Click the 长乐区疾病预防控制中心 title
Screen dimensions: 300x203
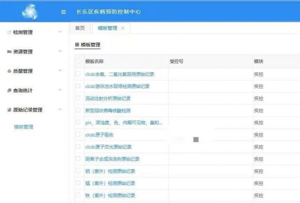coord(108,12)
